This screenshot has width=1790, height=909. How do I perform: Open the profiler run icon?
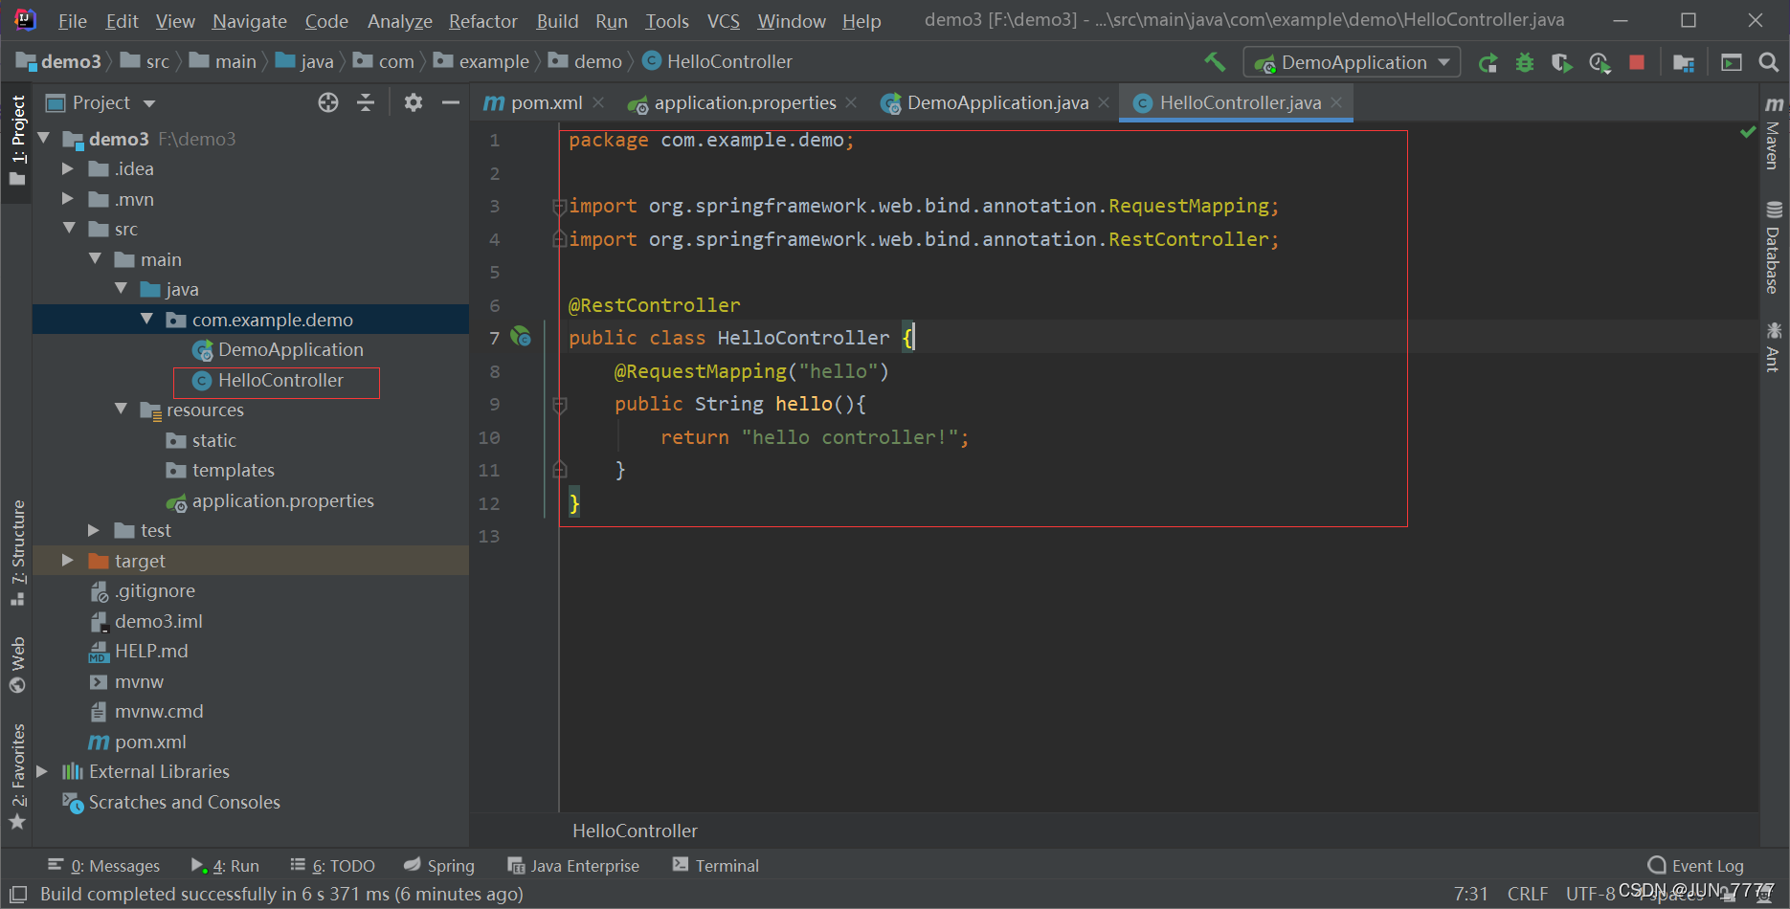pyautogui.click(x=1600, y=63)
